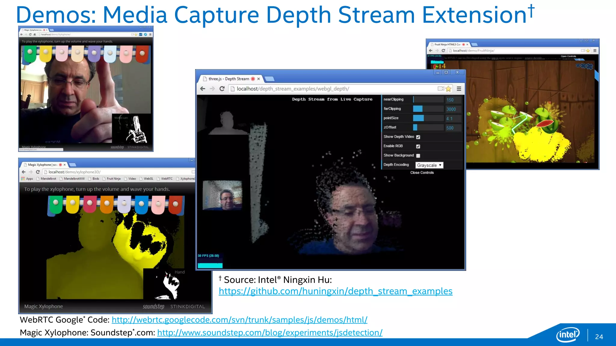Hit the green xylophone key in the xylophone3D window
The height and width of the screenshot is (346, 616).
coord(56,205)
